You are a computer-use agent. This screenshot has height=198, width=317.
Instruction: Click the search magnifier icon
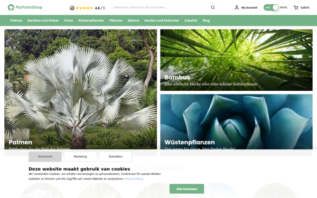213,7
